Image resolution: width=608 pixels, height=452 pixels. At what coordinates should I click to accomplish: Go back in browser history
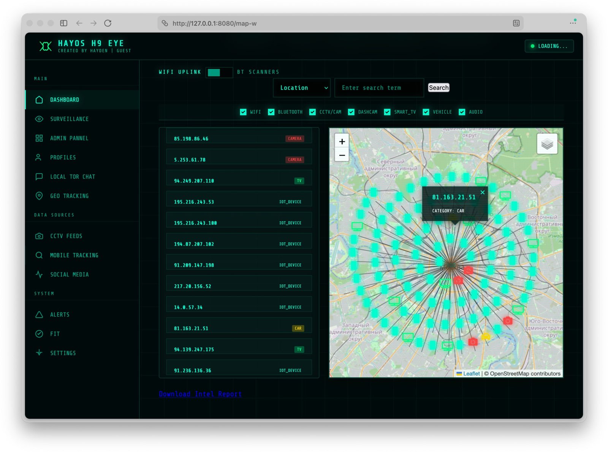click(79, 23)
